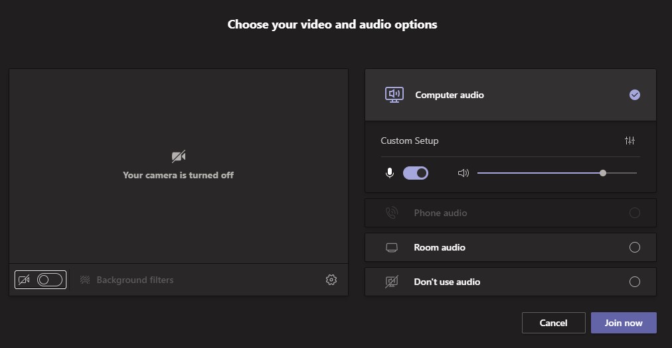Click the speaker volume slider handle
Image resolution: width=672 pixels, height=348 pixels.
[603, 173]
